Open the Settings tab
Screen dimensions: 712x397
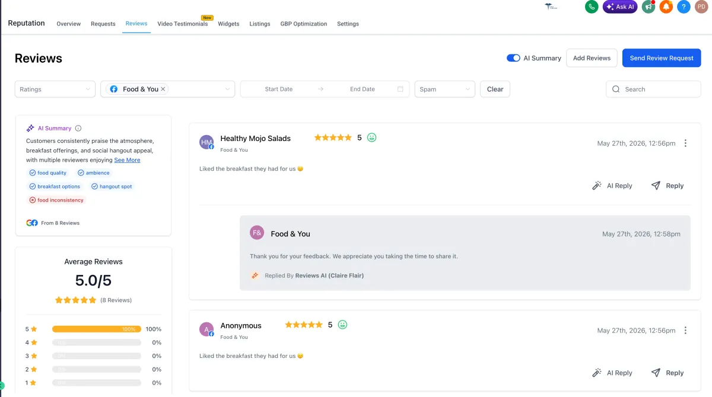(348, 24)
